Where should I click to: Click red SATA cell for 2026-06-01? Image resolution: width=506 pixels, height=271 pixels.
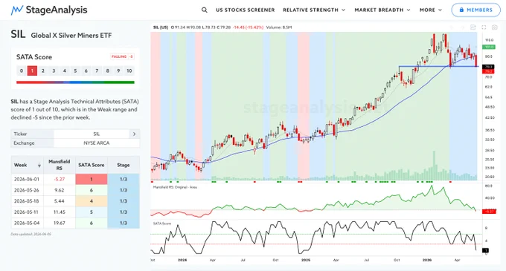[92, 179]
